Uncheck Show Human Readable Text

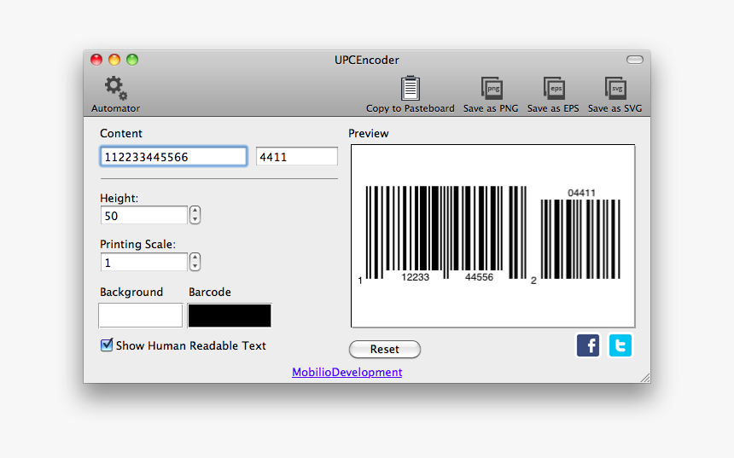pyautogui.click(x=107, y=345)
